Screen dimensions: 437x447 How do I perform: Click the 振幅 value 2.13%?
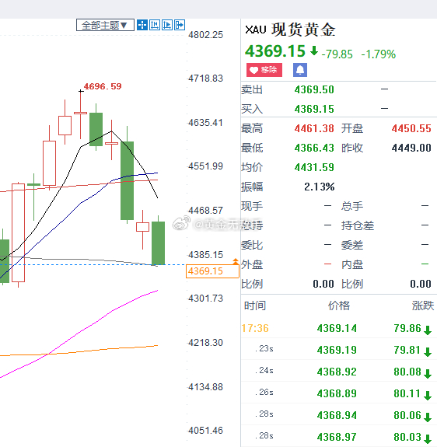(320, 187)
